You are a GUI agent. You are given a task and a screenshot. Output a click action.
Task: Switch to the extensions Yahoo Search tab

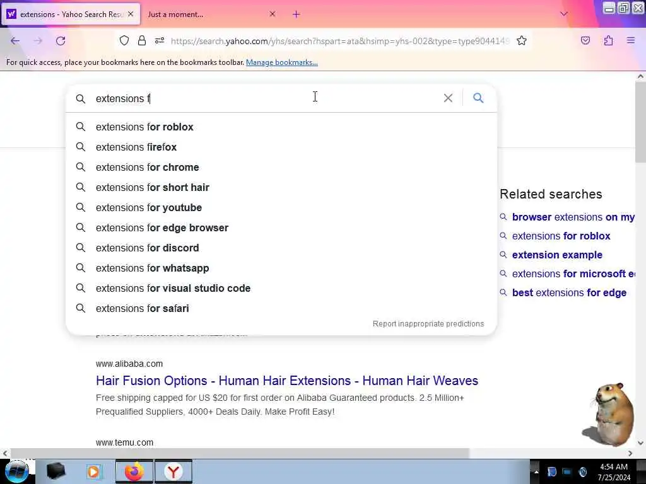[x=71, y=14]
